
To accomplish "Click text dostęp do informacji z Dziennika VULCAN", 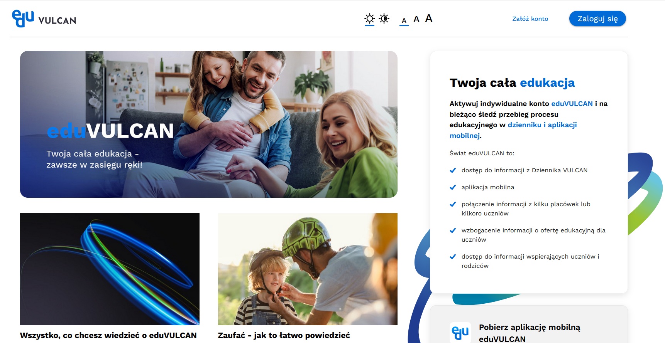I will (x=525, y=170).
